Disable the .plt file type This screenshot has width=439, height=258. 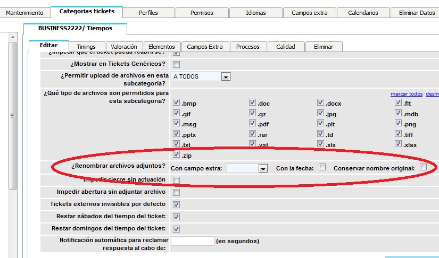(320, 123)
